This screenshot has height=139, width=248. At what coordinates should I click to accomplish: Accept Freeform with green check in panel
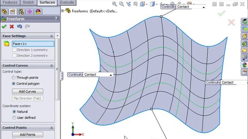pos(4,27)
